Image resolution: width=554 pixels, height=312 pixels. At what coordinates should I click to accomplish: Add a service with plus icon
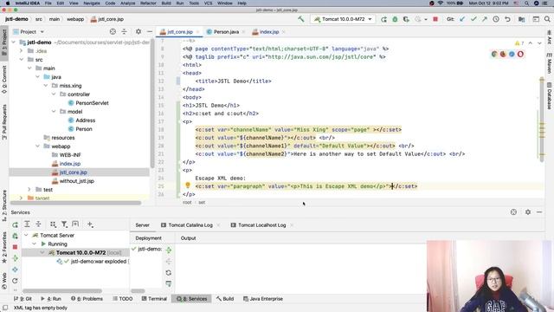(x=90, y=224)
